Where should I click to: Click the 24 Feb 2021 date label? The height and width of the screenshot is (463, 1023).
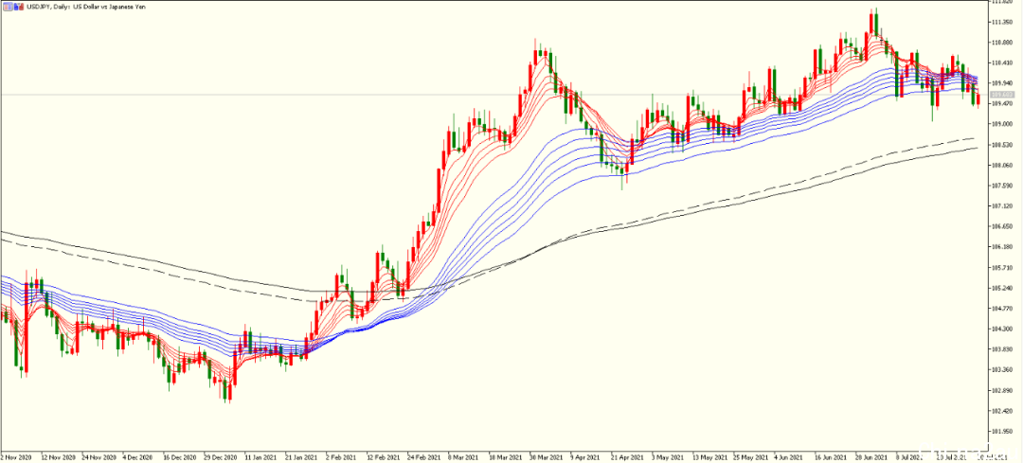[422, 456]
